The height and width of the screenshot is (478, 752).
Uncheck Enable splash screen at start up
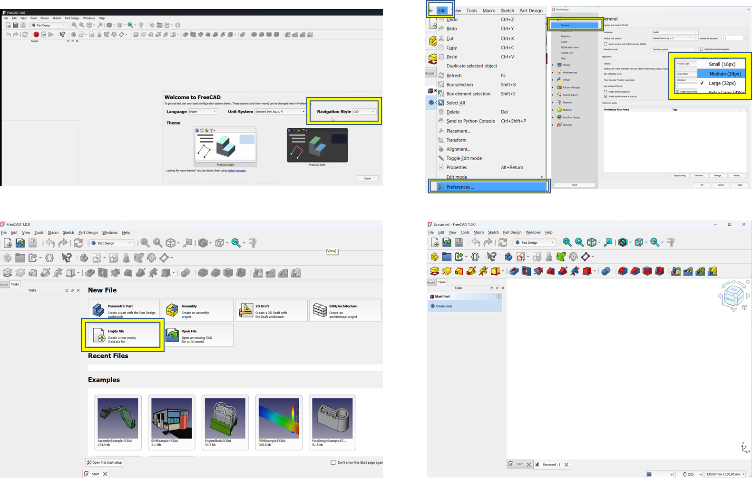click(x=606, y=96)
